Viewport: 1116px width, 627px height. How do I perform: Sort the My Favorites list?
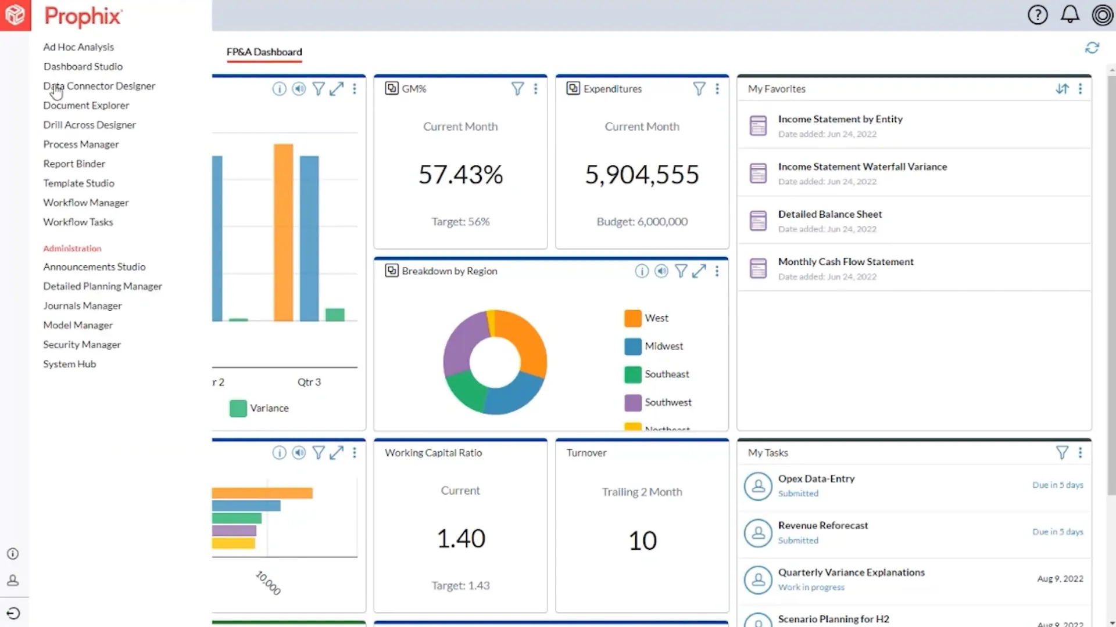(1063, 89)
